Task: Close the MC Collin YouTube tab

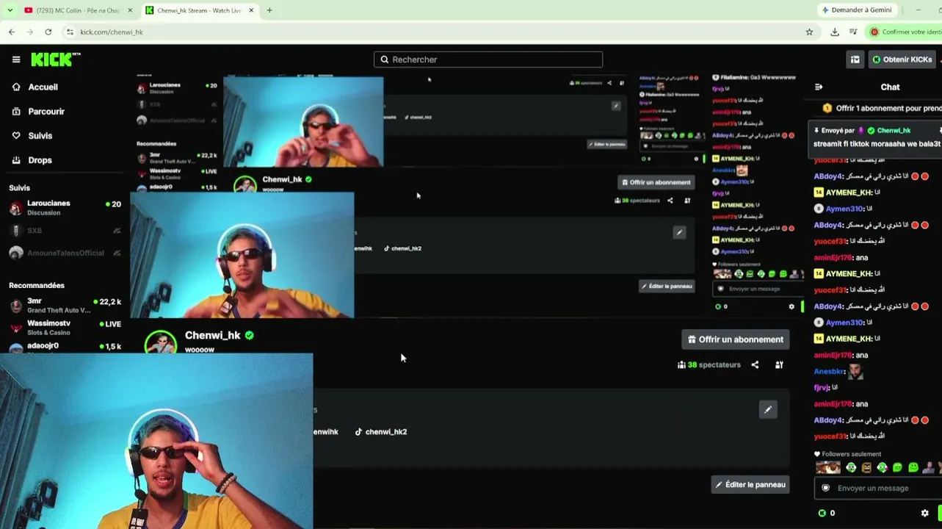Action: point(130,10)
